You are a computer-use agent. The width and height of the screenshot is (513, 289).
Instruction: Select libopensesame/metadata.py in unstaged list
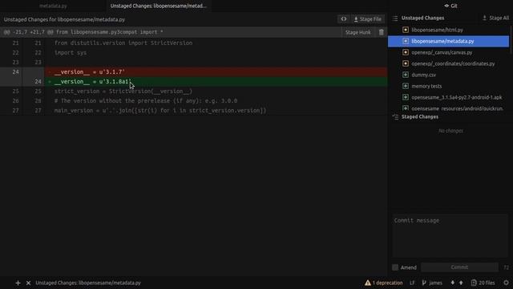(x=449, y=41)
